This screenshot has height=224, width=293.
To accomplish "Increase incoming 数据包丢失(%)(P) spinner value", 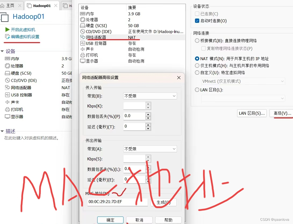I will pos(148,114).
